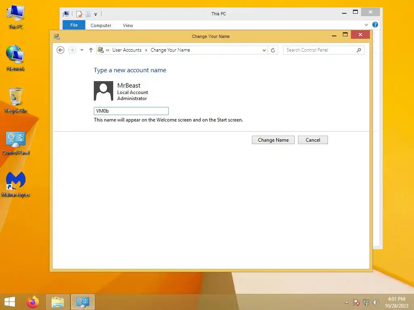Click the MrBeast account picture
The image size is (414, 310).
pyautogui.click(x=103, y=91)
